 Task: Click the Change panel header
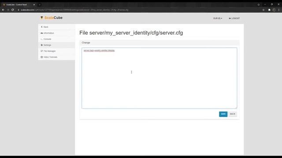(160, 43)
